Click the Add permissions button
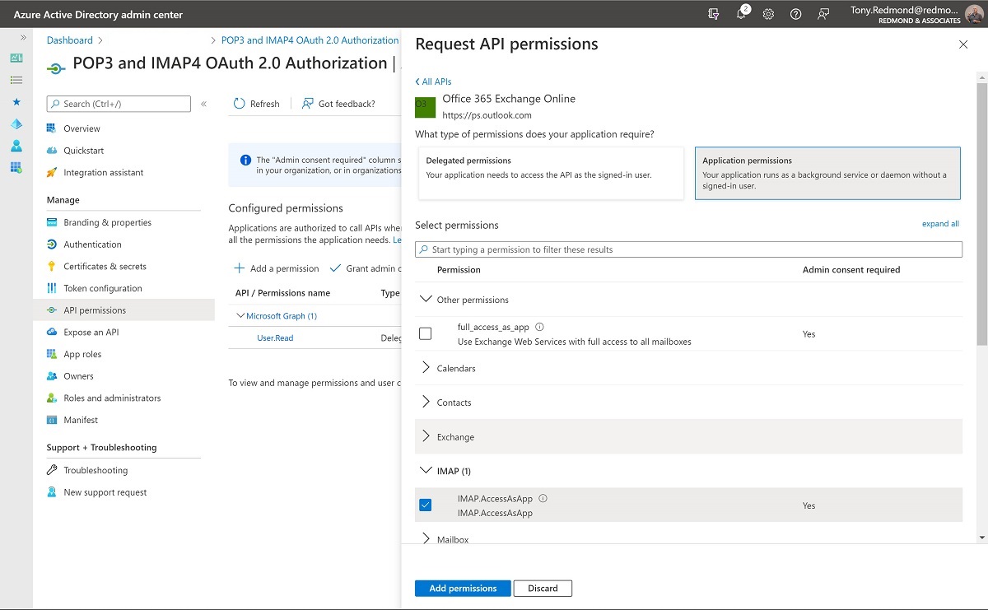This screenshot has height=610, width=988. pos(463,589)
